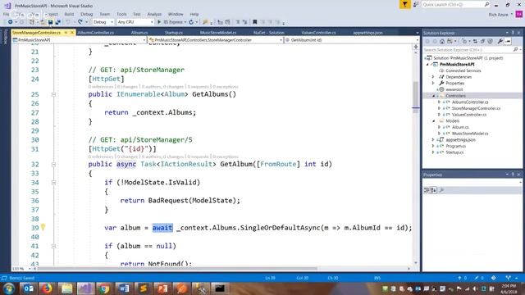Screen dimensions: 525x295
Task: Open the PmMusicStoreAPI project navigation dropdown
Action: (x=80, y=40)
